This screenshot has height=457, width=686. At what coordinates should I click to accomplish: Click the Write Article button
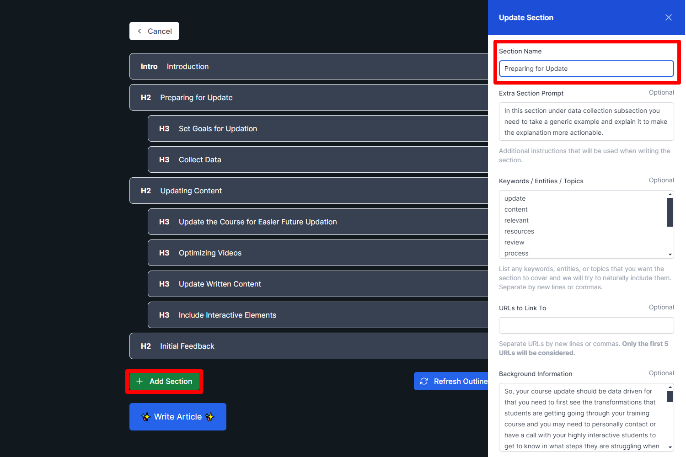[x=178, y=417]
